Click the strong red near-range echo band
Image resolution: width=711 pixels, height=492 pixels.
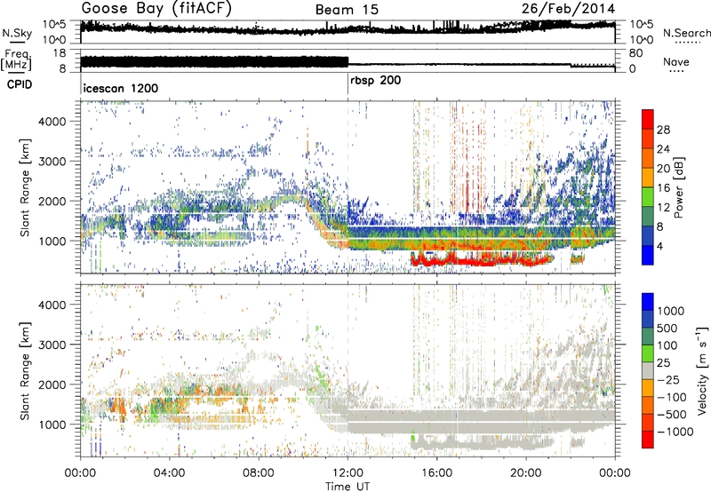481,260
